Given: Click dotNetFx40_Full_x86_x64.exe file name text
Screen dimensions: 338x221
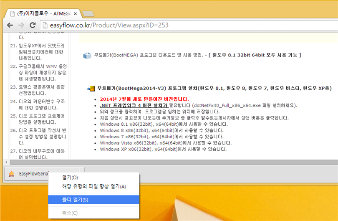Looking at the screenshot, I should [x=227, y=106].
